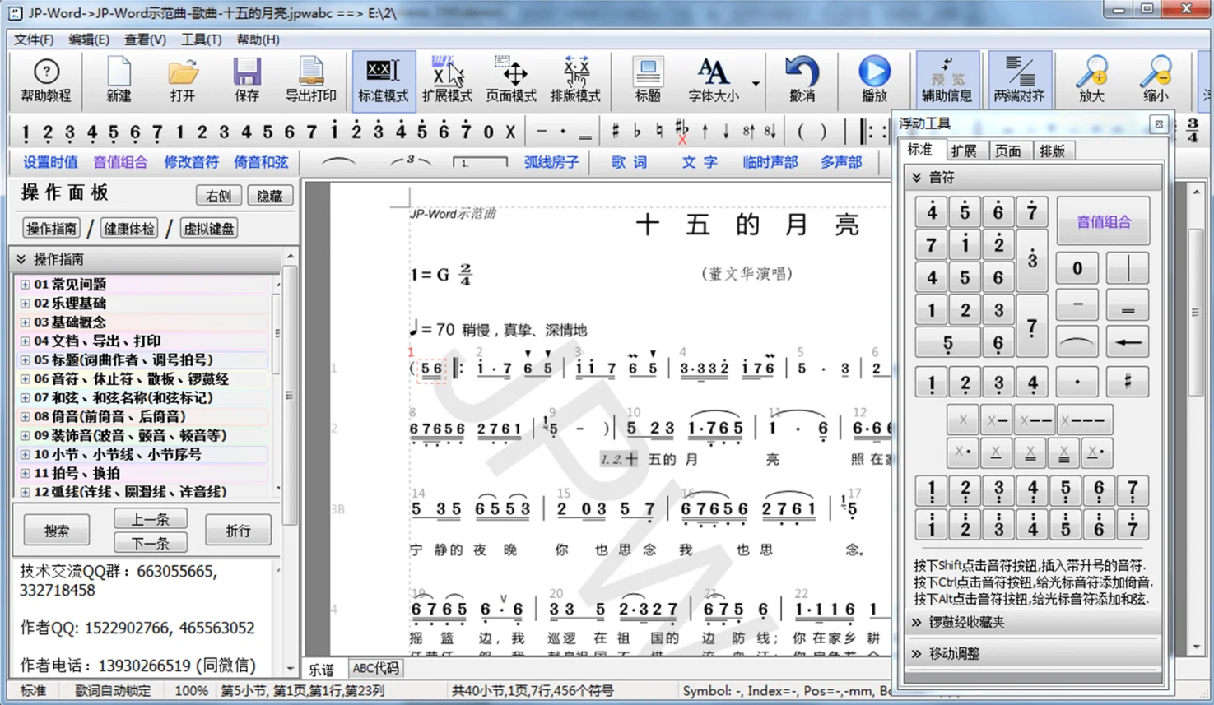Toggle Standard Mode (标准模式)
1214x705 pixels.
tap(383, 80)
